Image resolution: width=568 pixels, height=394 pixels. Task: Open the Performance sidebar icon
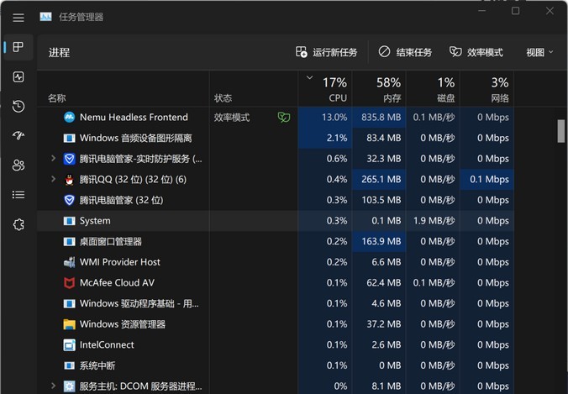tap(18, 76)
